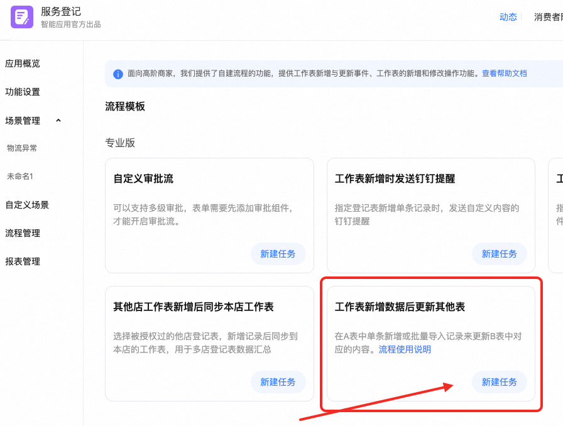The height and width of the screenshot is (426, 563).
Task: Navigate to 流程管理 in the sidebar
Action: [x=23, y=233]
